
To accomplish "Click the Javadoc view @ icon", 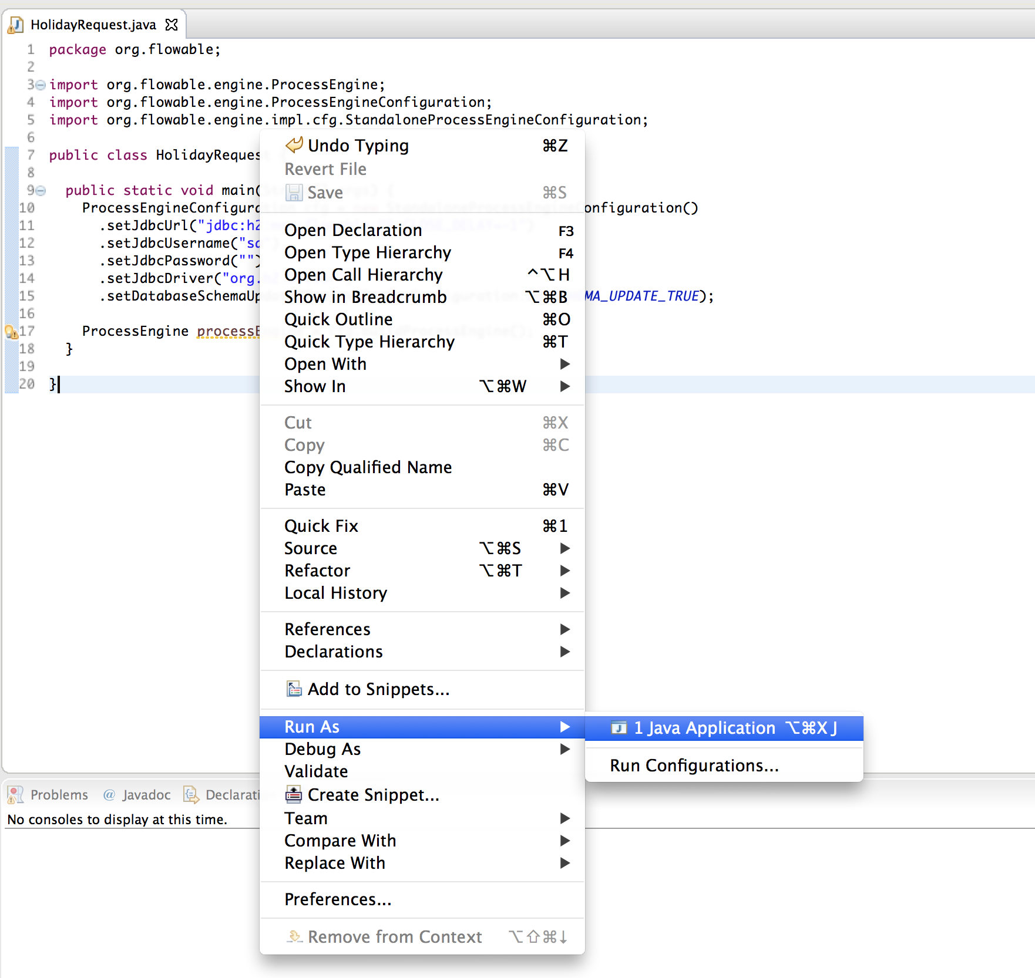I will (x=109, y=795).
